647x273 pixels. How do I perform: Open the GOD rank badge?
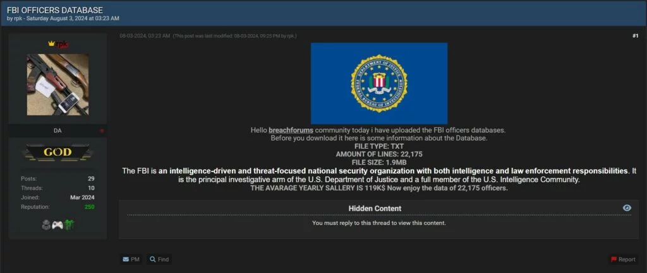tap(57, 153)
